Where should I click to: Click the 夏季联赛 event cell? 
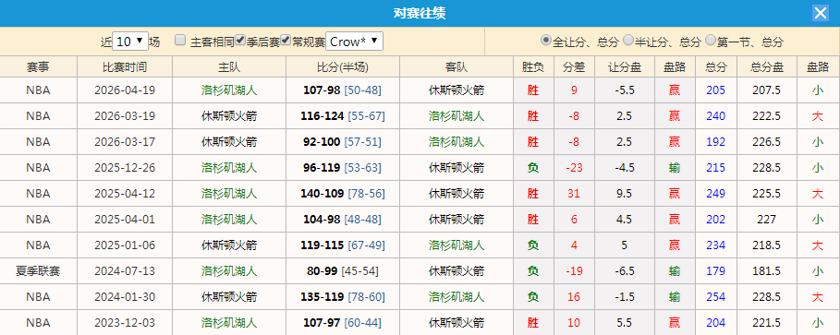click(38, 270)
